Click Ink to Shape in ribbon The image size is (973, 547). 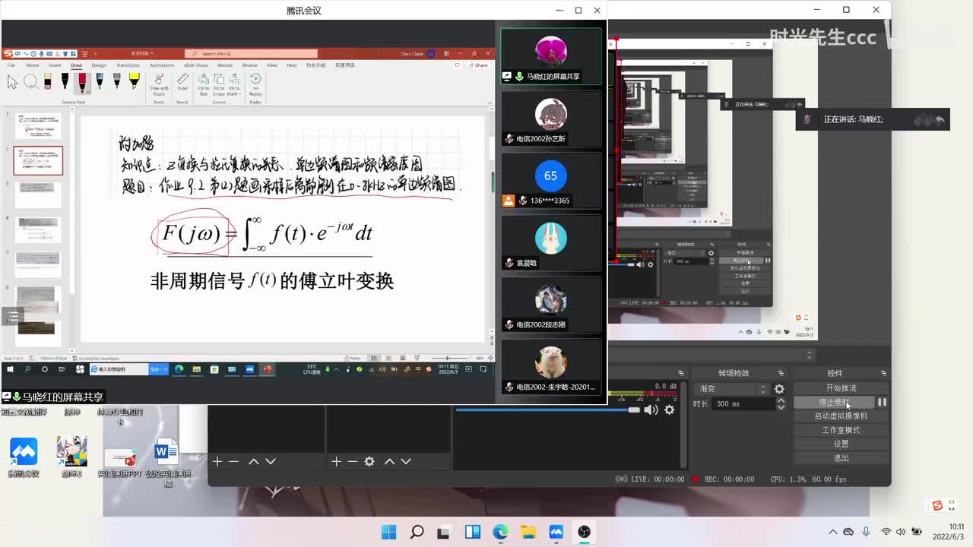[x=219, y=83]
